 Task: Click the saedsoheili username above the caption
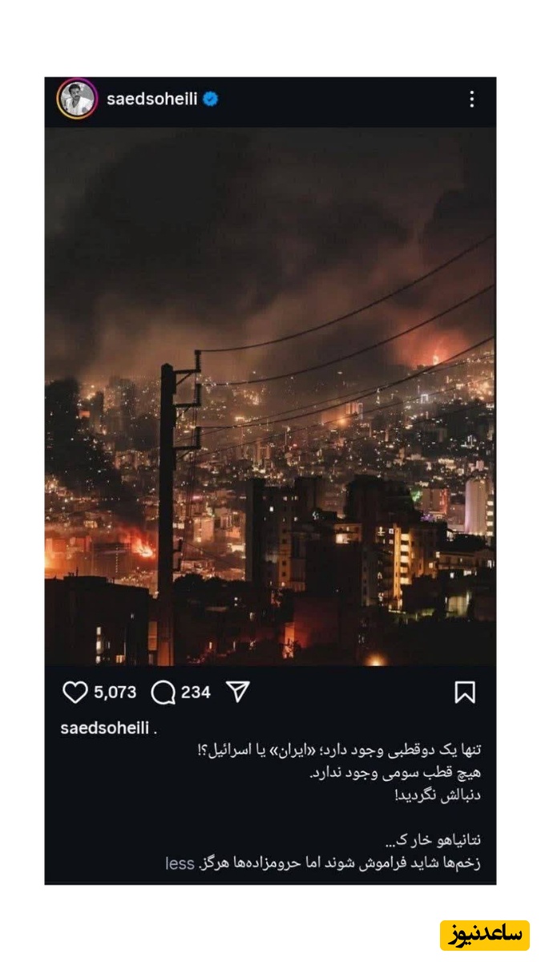point(107,729)
